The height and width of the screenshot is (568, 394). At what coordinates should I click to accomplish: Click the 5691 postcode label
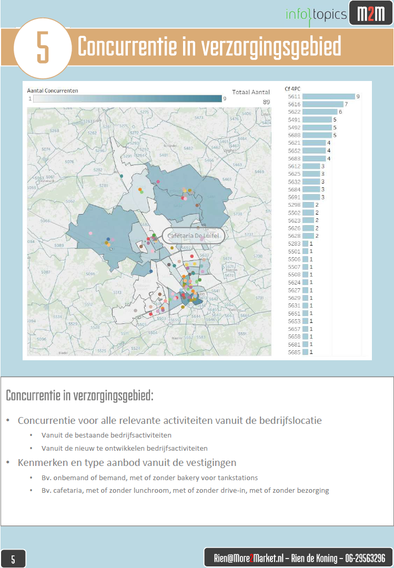click(x=294, y=197)
